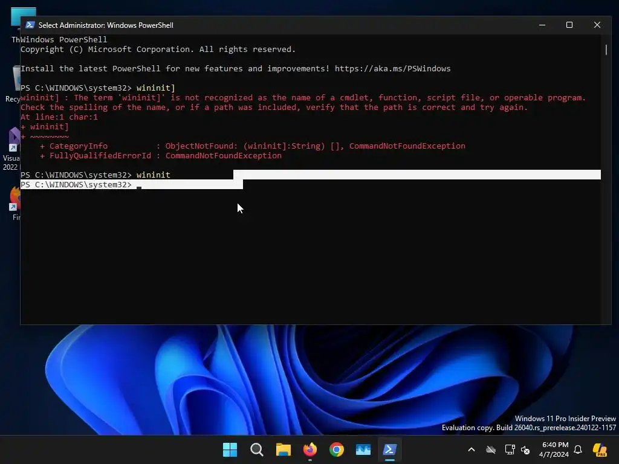The width and height of the screenshot is (619, 464).
Task: Open the Windows Start menu
Action: point(230,449)
